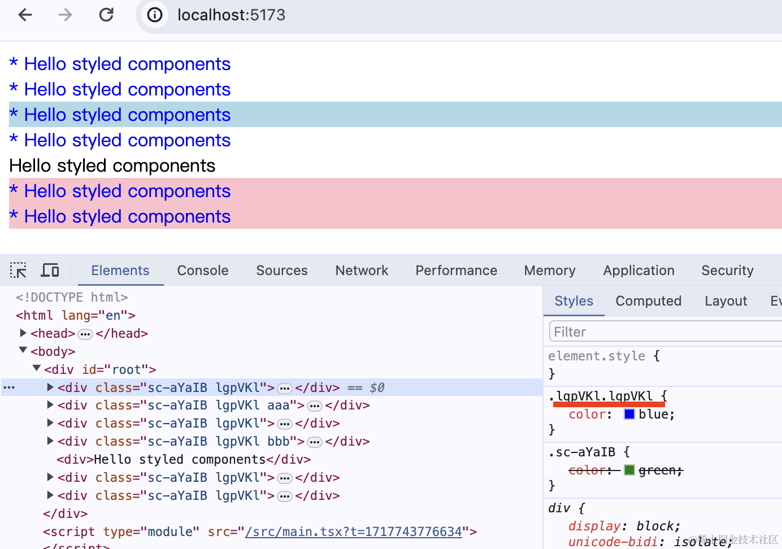This screenshot has height=549, width=782.
Task: Go forward with the browser forward arrow
Action: click(66, 15)
